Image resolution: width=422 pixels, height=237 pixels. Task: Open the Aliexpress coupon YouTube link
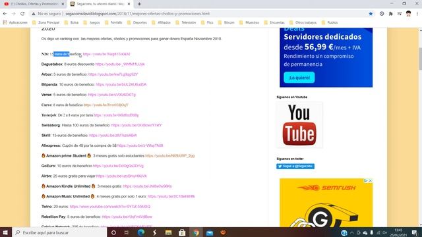[140, 145]
